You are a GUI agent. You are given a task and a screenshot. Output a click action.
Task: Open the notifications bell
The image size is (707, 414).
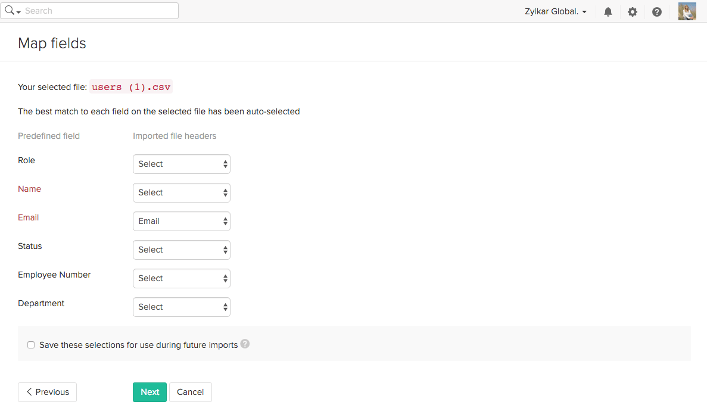(608, 11)
